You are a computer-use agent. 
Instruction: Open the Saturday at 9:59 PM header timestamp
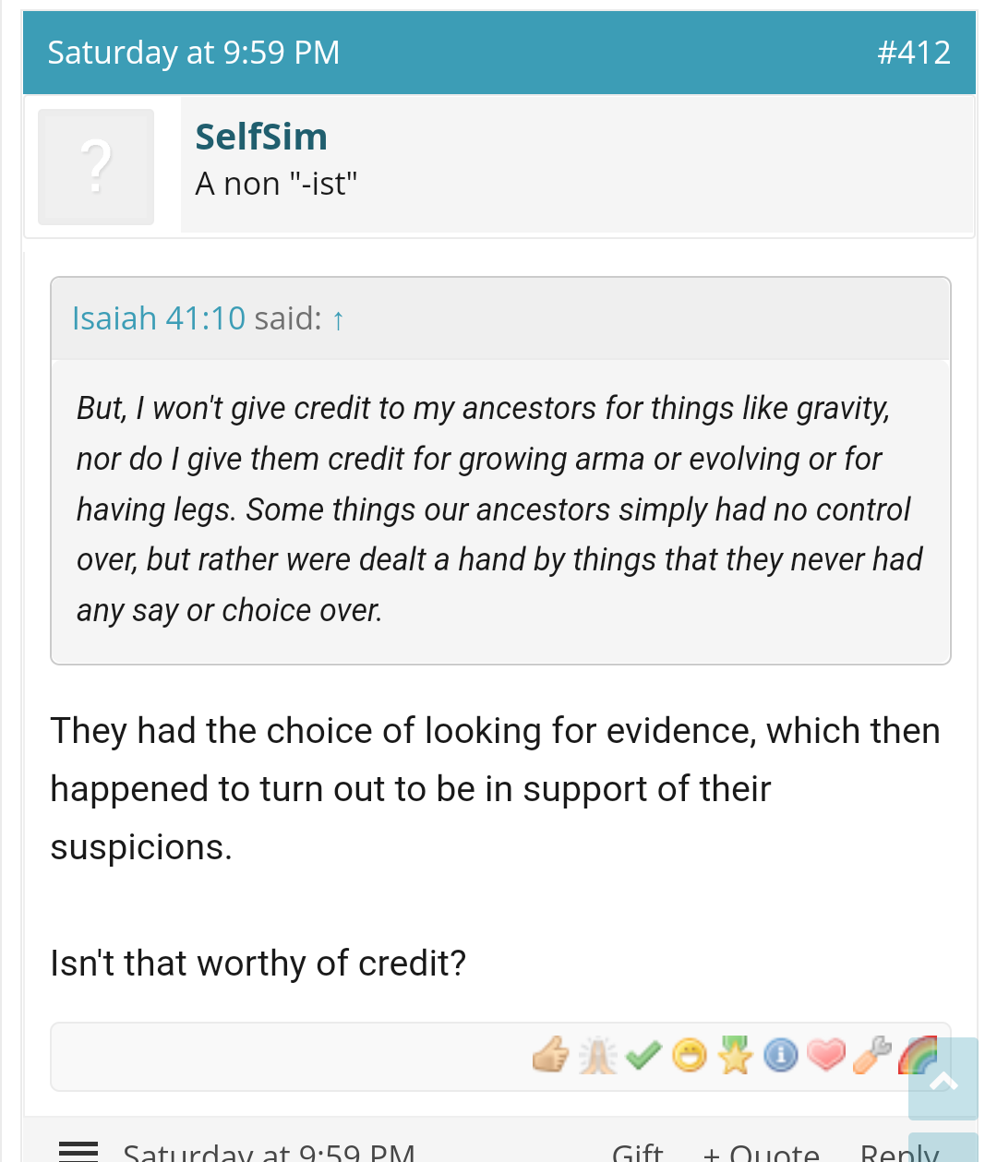pyautogui.click(x=194, y=53)
